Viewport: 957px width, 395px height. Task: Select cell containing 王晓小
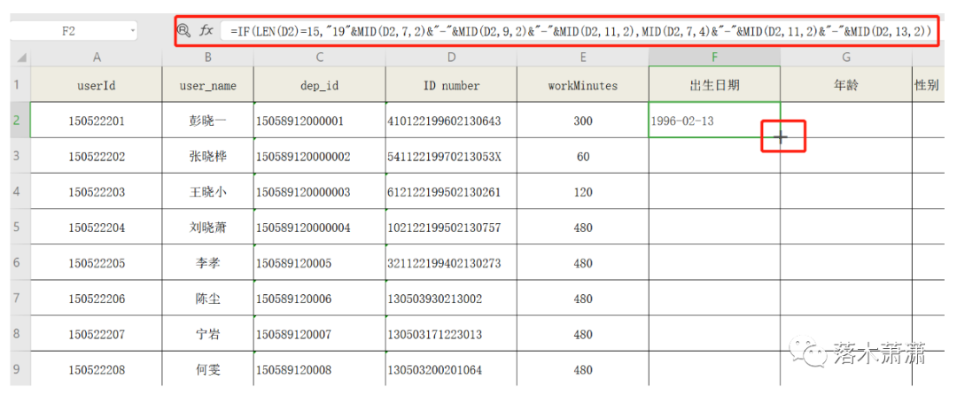click(207, 191)
